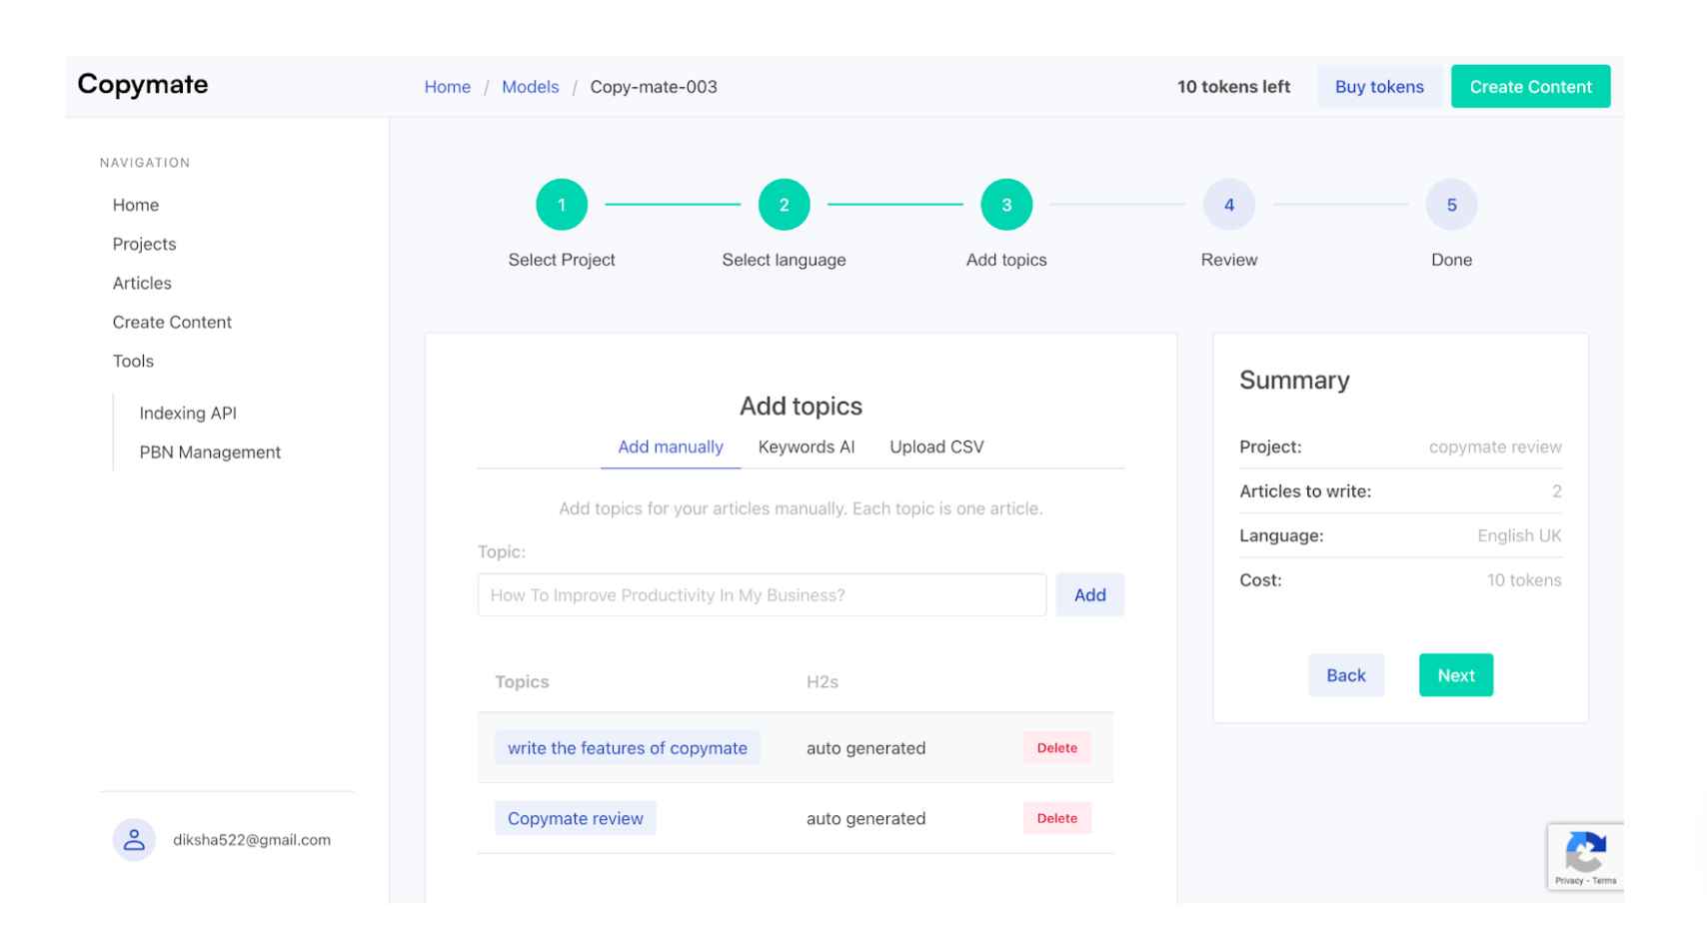The image size is (1707, 941).
Task: Click the Summary heading
Action: [x=1294, y=380]
